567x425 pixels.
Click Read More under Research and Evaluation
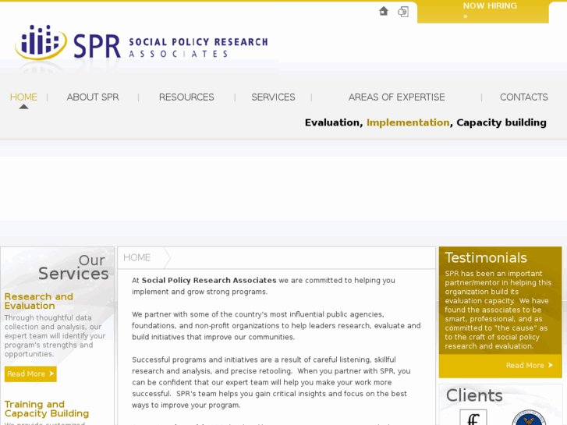pos(30,374)
